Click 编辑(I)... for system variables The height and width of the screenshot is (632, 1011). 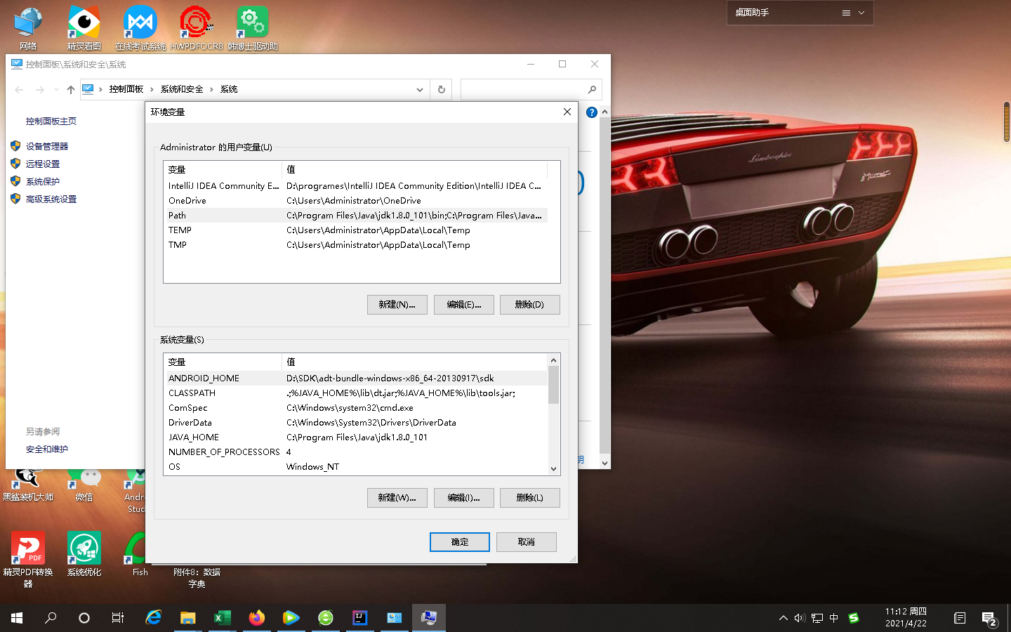click(464, 498)
